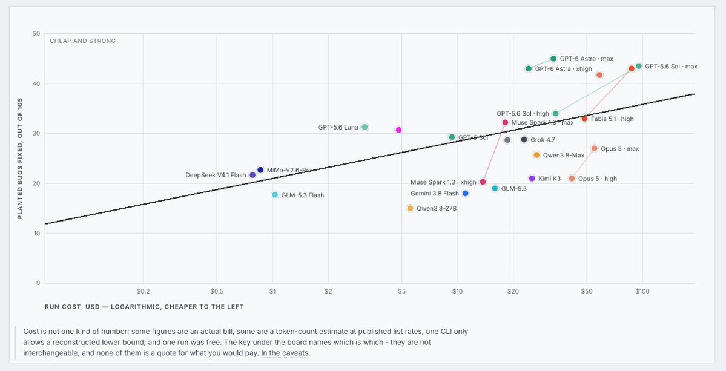Select the GPT-5.6 Luna data point
Viewport: 726px width, 371px height.
pyautogui.click(x=365, y=126)
